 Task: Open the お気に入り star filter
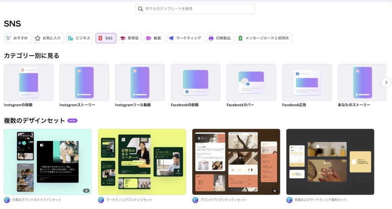(x=48, y=38)
